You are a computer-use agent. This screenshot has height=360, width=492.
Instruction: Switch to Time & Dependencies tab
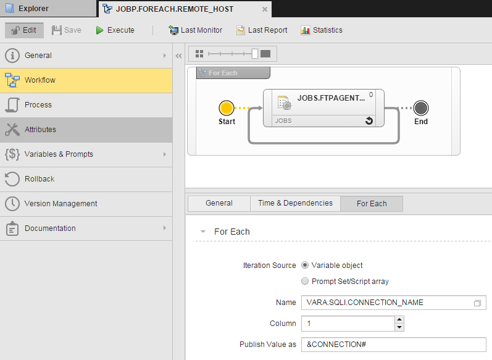point(295,203)
